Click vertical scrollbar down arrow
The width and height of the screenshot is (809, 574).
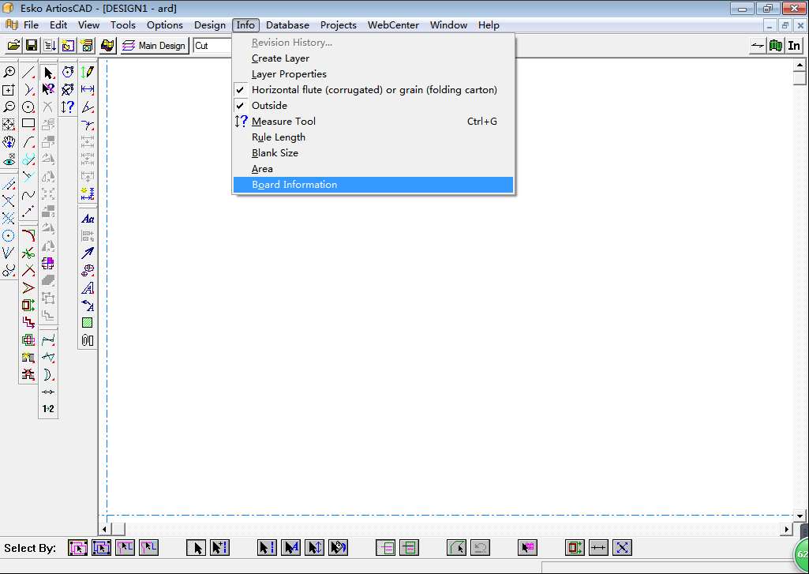click(800, 515)
